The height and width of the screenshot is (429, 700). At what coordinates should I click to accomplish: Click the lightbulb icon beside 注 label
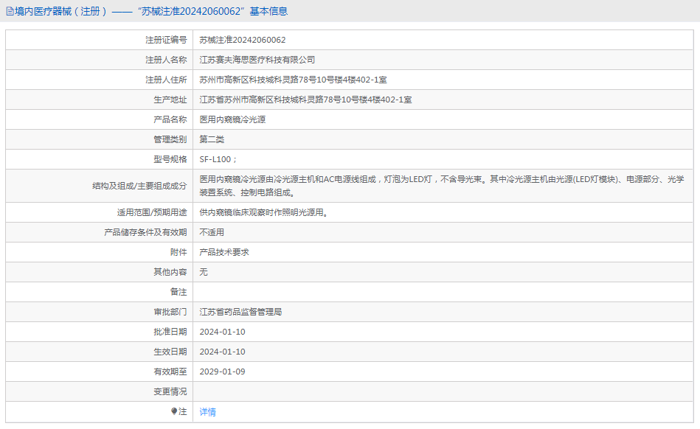pos(174,411)
